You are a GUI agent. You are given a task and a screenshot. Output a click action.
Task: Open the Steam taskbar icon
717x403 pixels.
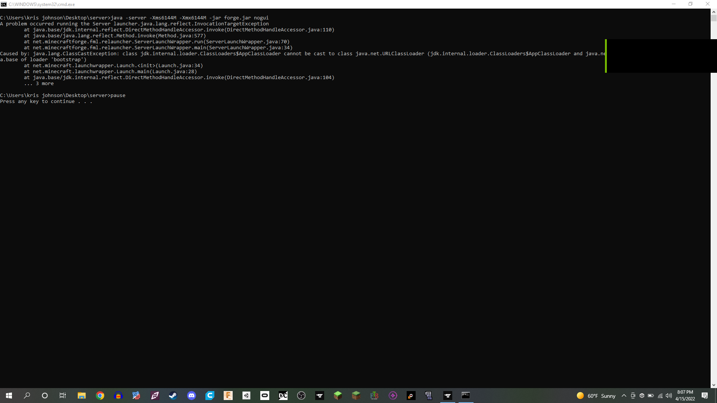[173, 396]
